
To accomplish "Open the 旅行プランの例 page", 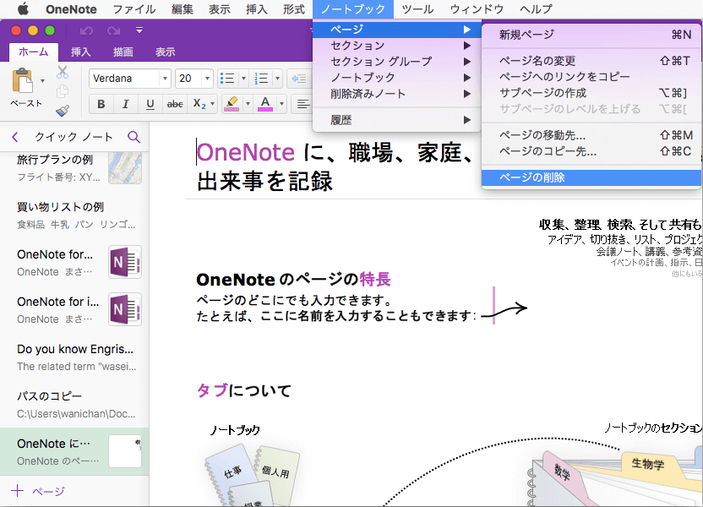I will (74, 168).
